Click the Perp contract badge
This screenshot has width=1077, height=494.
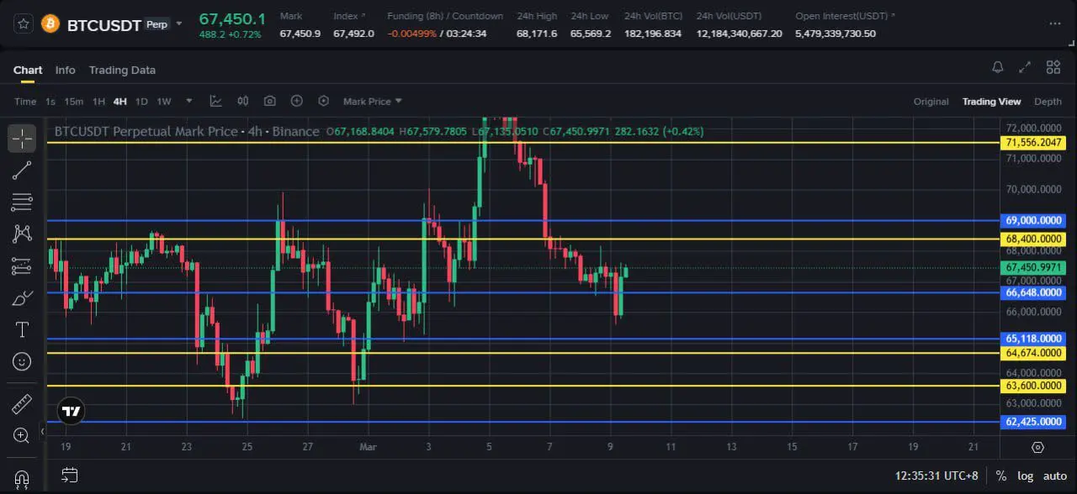point(157,24)
